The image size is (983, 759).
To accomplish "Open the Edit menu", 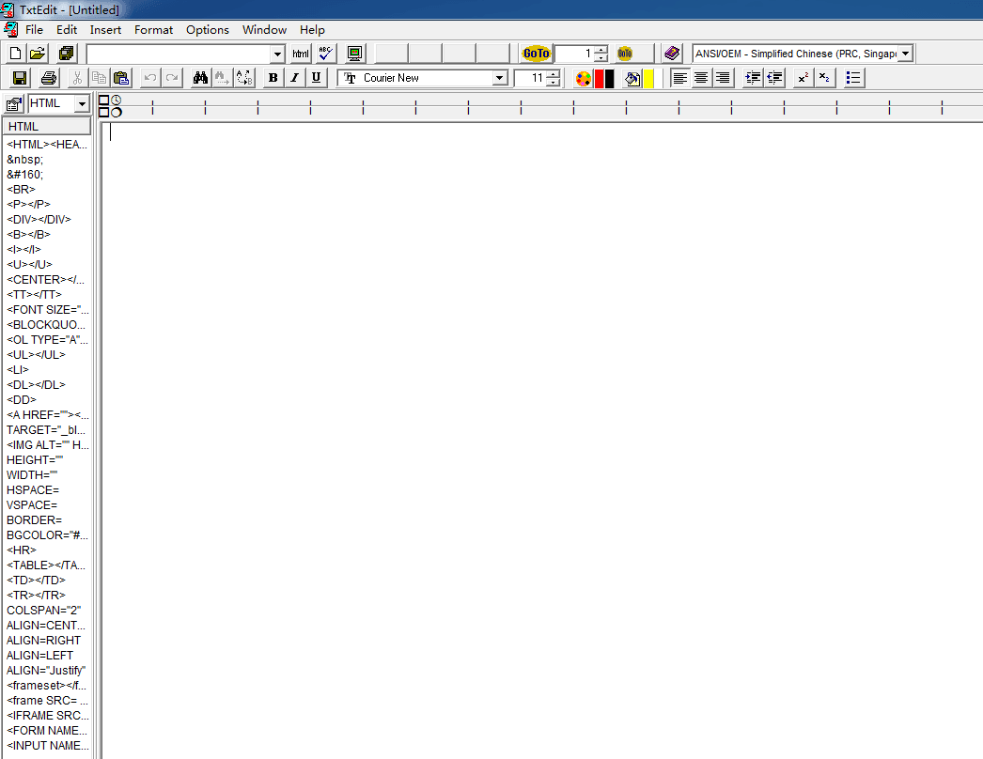I will [67, 30].
